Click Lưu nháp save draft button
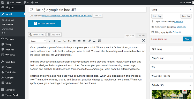The width and height of the screenshot is (194, 99). pyautogui.click(x=157, y=16)
